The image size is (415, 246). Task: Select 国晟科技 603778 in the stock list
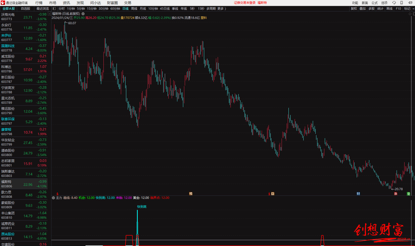click(x=24, y=48)
